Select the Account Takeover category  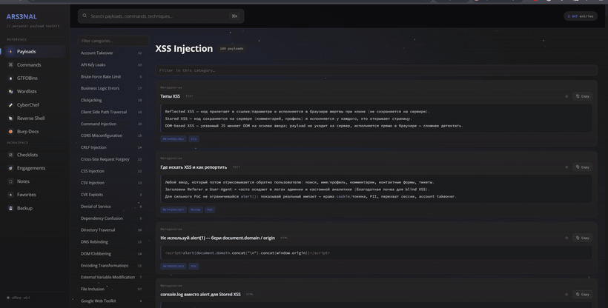[111, 53]
